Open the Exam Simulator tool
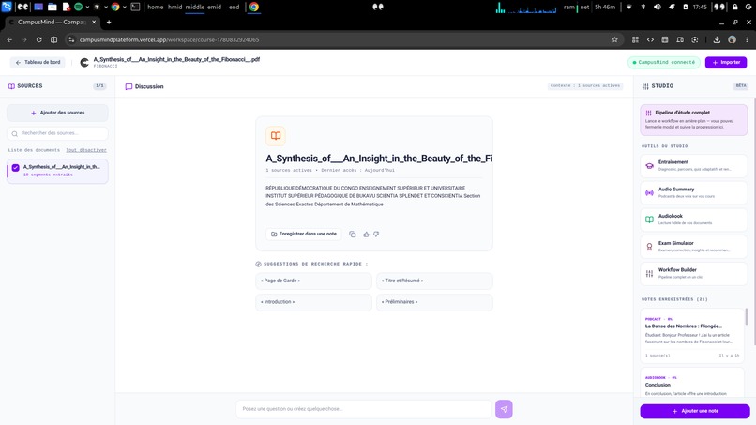Viewport: 756px width, 425px height. click(693, 247)
